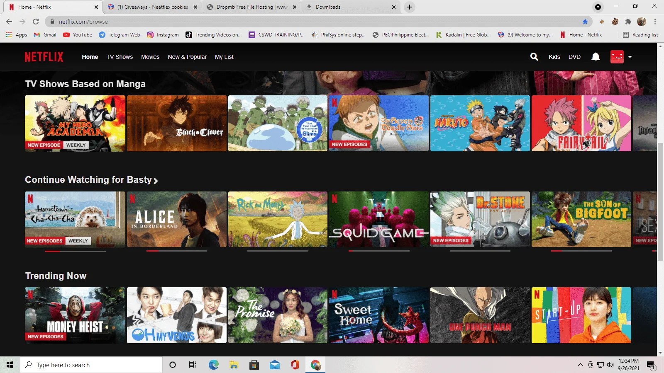Open the Fairy Tail thumbnail
The width and height of the screenshot is (664, 373).
tap(581, 124)
